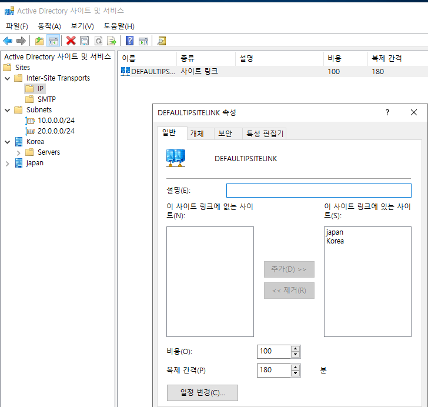Select the root Active Directory 사이트 및 서비스 node

[58, 57]
